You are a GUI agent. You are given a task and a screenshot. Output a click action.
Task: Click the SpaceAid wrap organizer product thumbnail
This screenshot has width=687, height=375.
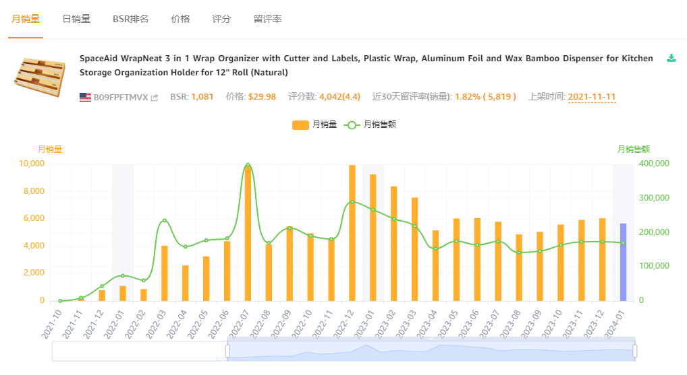tap(40, 77)
